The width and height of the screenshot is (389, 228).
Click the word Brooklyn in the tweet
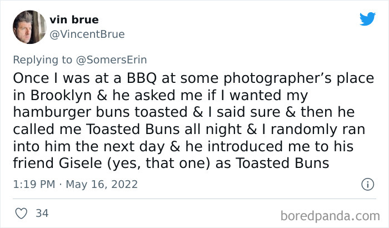(61, 96)
